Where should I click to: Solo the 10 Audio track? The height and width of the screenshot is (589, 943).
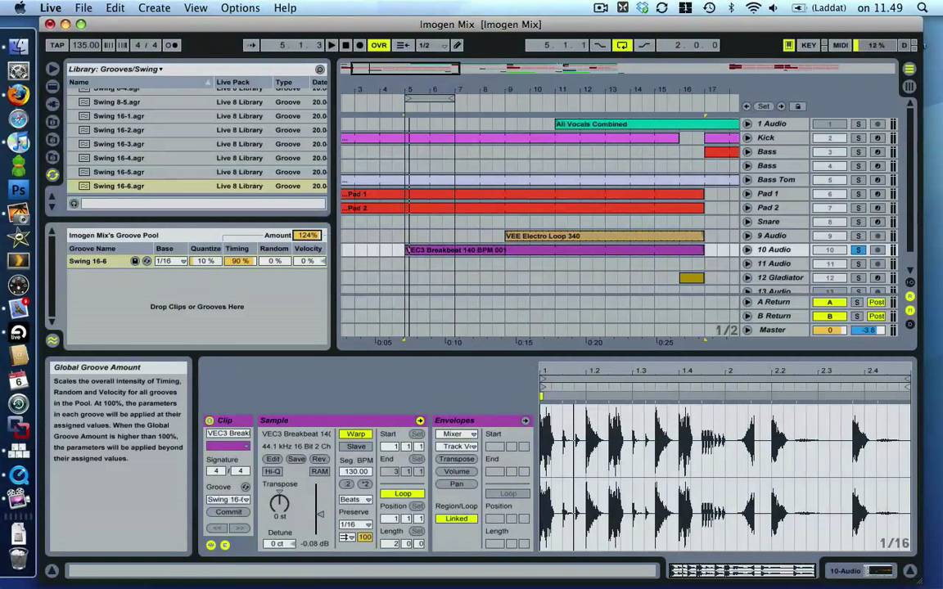click(x=858, y=250)
